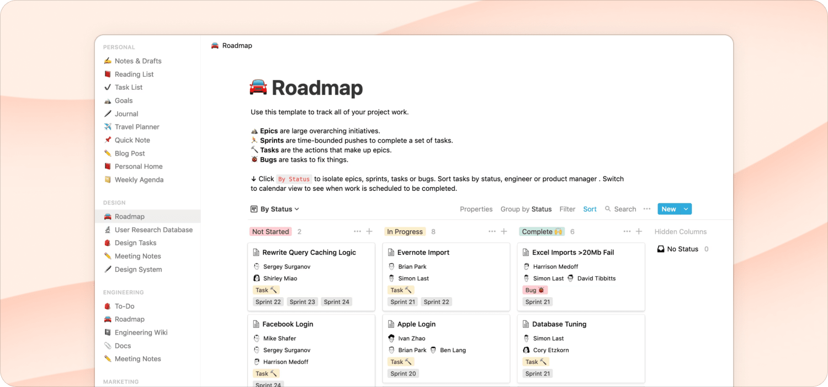
Task: Click the blue New button
Action: pyautogui.click(x=668, y=209)
